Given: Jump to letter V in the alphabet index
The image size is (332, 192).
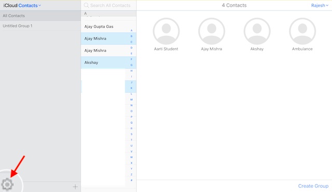Looking at the screenshot, I should click(131, 152).
